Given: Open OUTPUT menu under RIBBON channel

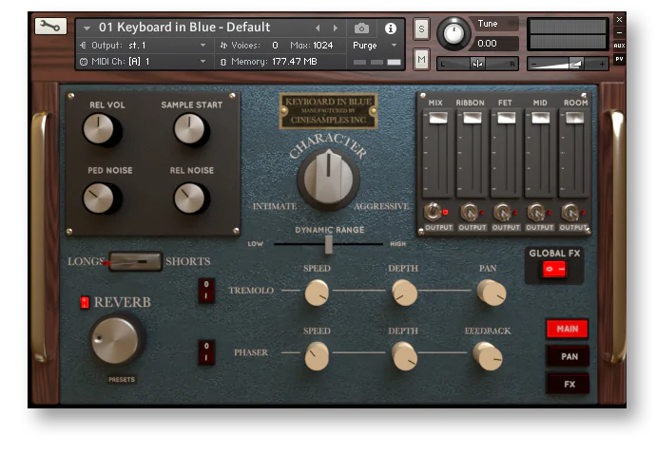Looking at the screenshot, I should coord(473,227).
